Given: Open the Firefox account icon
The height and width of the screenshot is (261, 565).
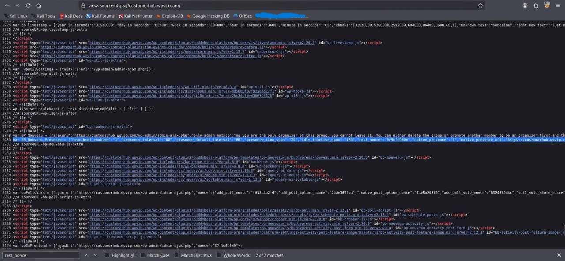Looking at the screenshot, I should pyautogui.click(x=525, y=6).
